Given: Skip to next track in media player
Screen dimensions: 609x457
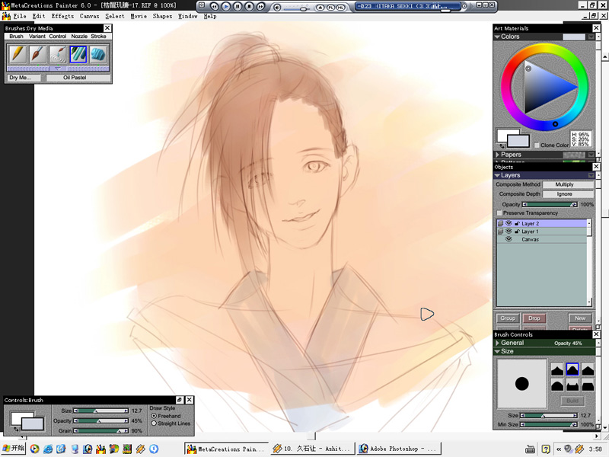Looking at the screenshot, I should [x=261, y=6].
